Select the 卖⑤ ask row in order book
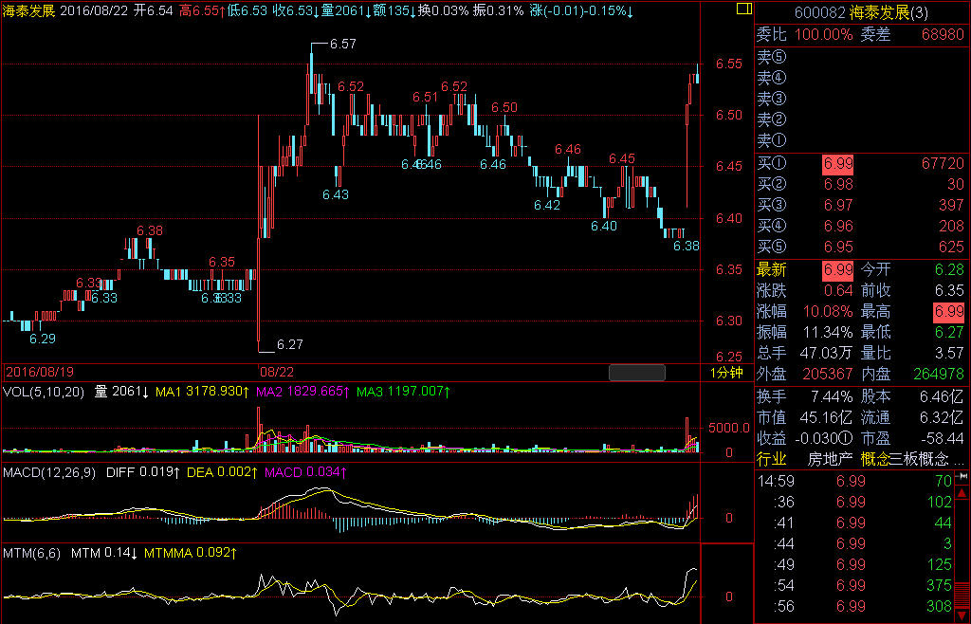 coord(772,57)
